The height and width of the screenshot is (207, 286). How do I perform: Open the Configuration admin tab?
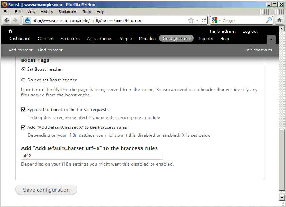[x=176, y=39]
